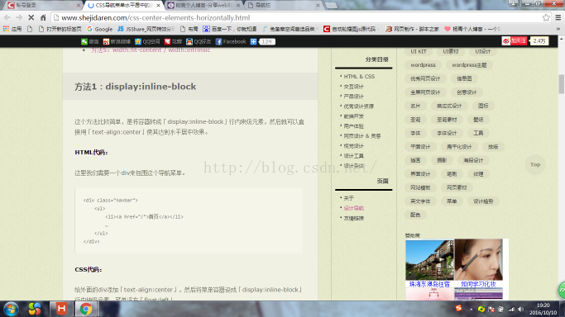Click the 如何学习化妆 ad link
This screenshot has width=565, height=317.
[478, 284]
